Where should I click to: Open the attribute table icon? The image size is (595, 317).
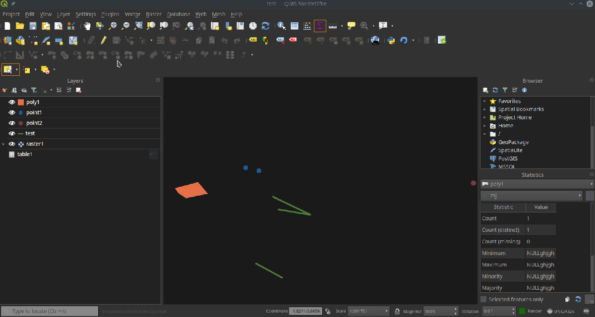point(295,26)
